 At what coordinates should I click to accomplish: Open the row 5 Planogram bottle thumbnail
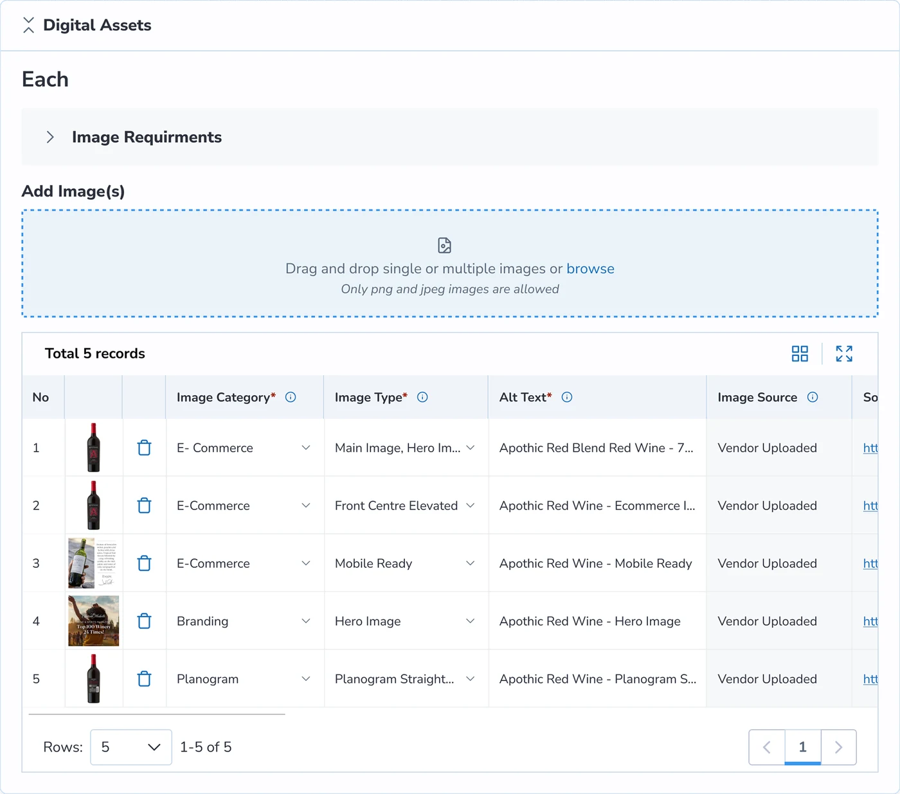pyautogui.click(x=94, y=679)
